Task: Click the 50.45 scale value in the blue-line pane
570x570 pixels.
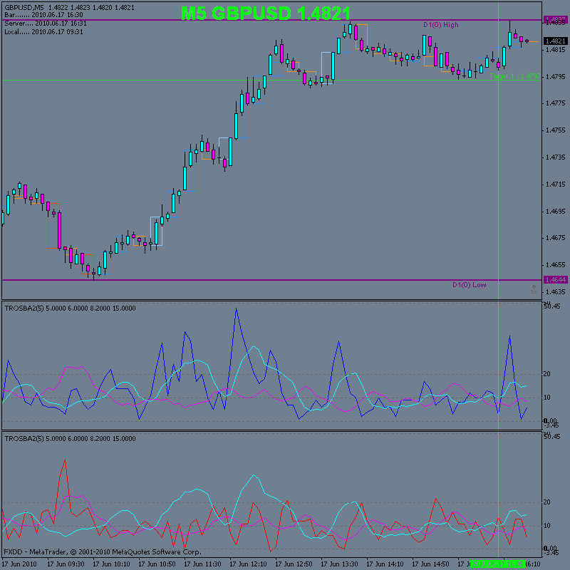Action: [x=551, y=306]
